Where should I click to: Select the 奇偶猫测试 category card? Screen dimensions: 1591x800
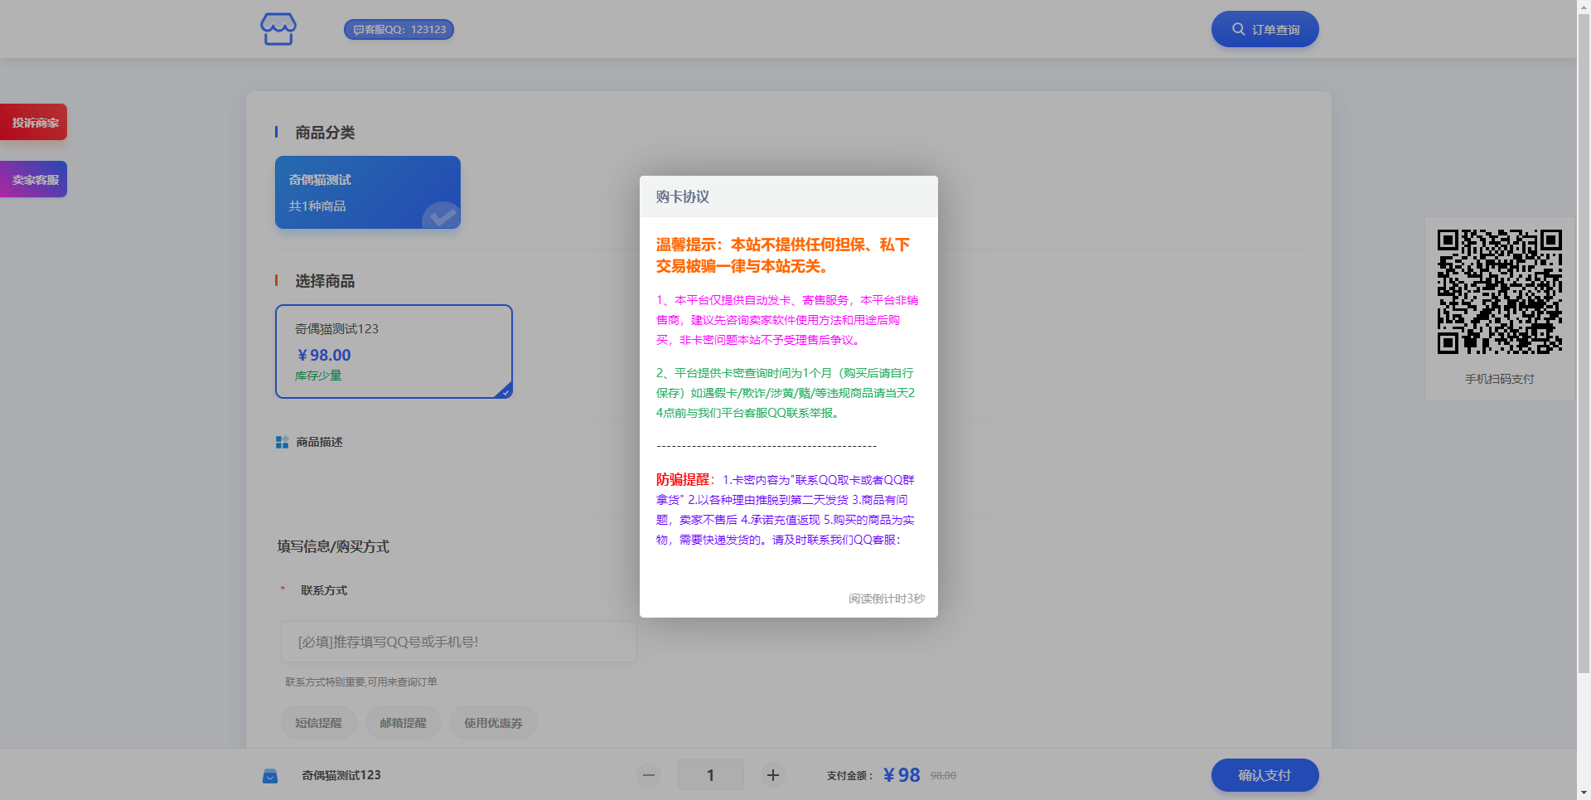coord(368,192)
